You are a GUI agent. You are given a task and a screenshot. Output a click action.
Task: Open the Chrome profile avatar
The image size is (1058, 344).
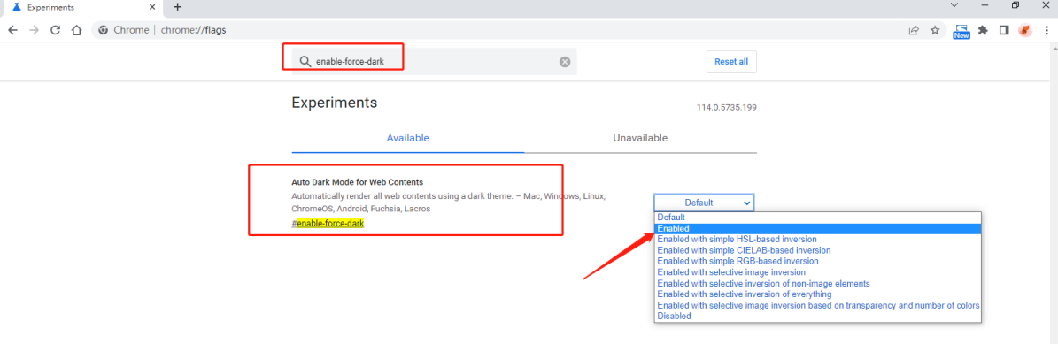point(1025,30)
